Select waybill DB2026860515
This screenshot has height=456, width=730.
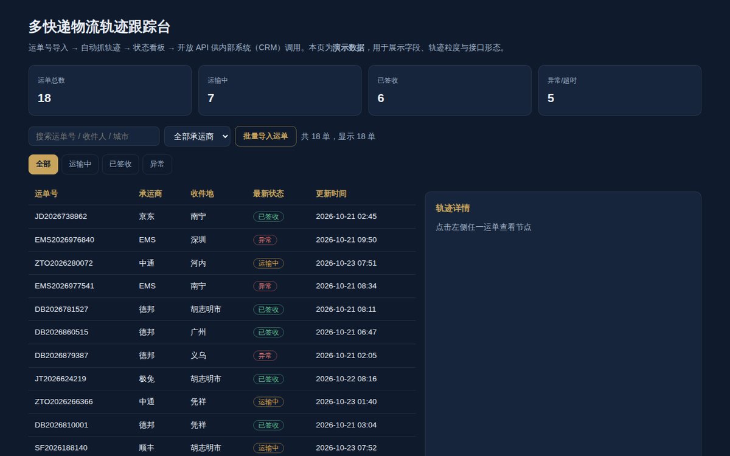(222, 332)
